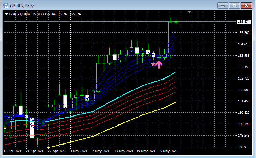Screen dimensions: 256x158
Task: Click the 150.190 price scale label
Action: [244, 124]
